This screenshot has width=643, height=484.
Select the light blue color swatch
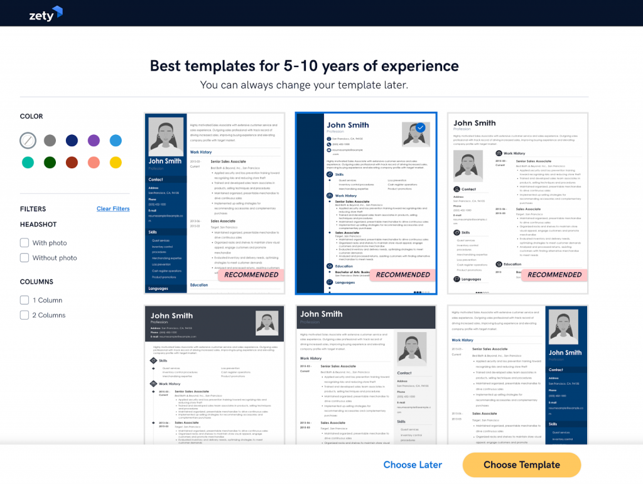pyautogui.click(x=116, y=141)
